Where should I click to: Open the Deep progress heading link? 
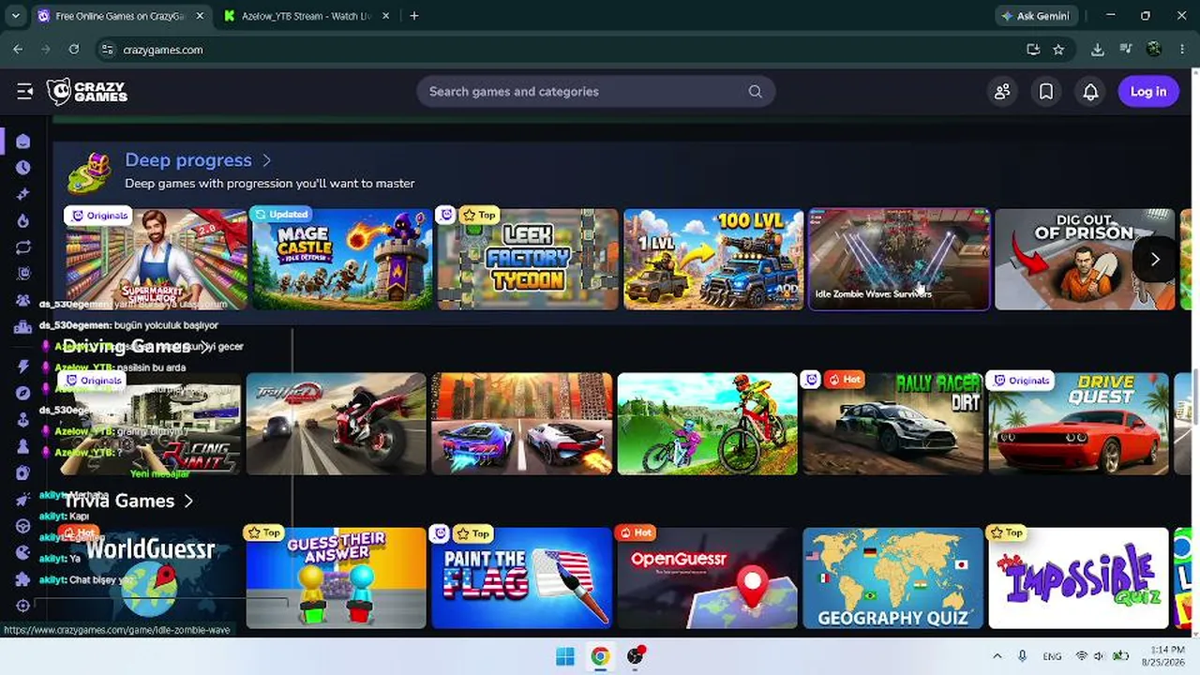click(188, 160)
